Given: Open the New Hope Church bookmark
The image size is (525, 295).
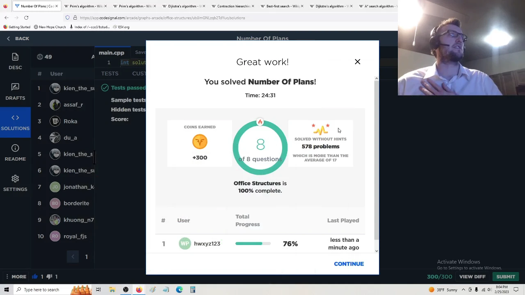Looking at the screenshot, I should coord(50,27).
